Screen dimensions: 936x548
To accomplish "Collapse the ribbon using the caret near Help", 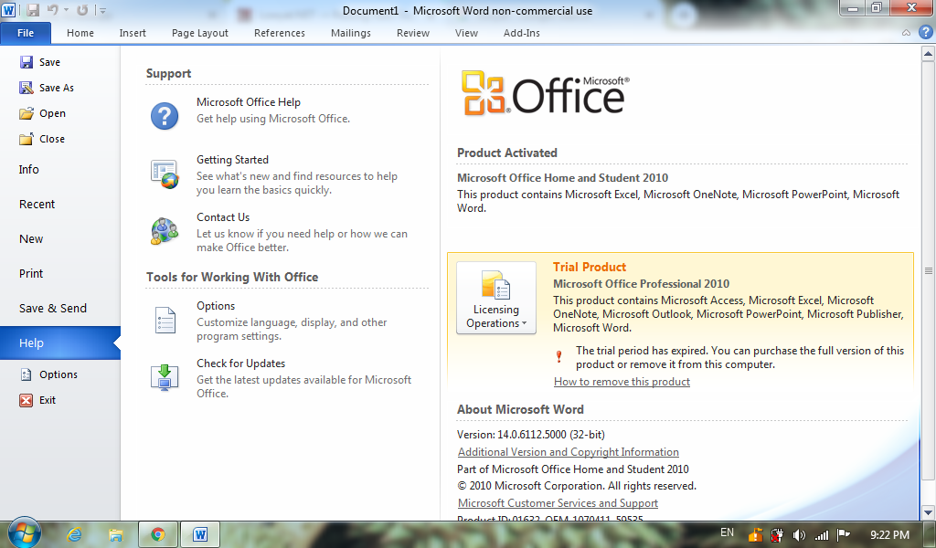I will pos(906,33).
